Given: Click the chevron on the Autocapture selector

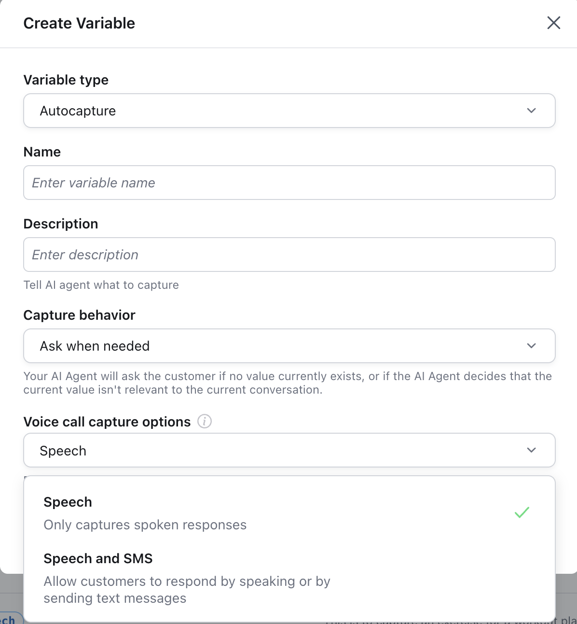Looking at the screenshot, I should point(531,111).
